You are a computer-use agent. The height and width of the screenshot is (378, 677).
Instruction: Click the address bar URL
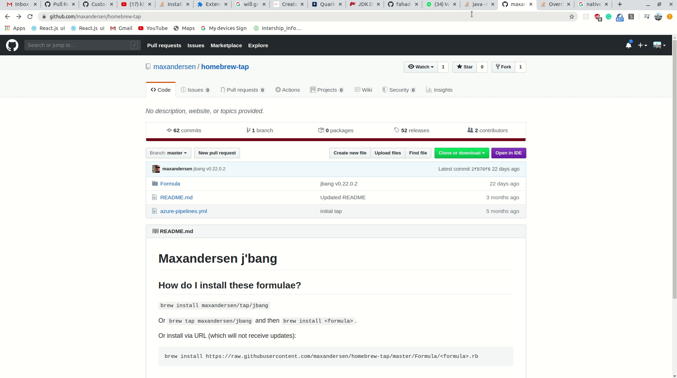tap(95, 17)
